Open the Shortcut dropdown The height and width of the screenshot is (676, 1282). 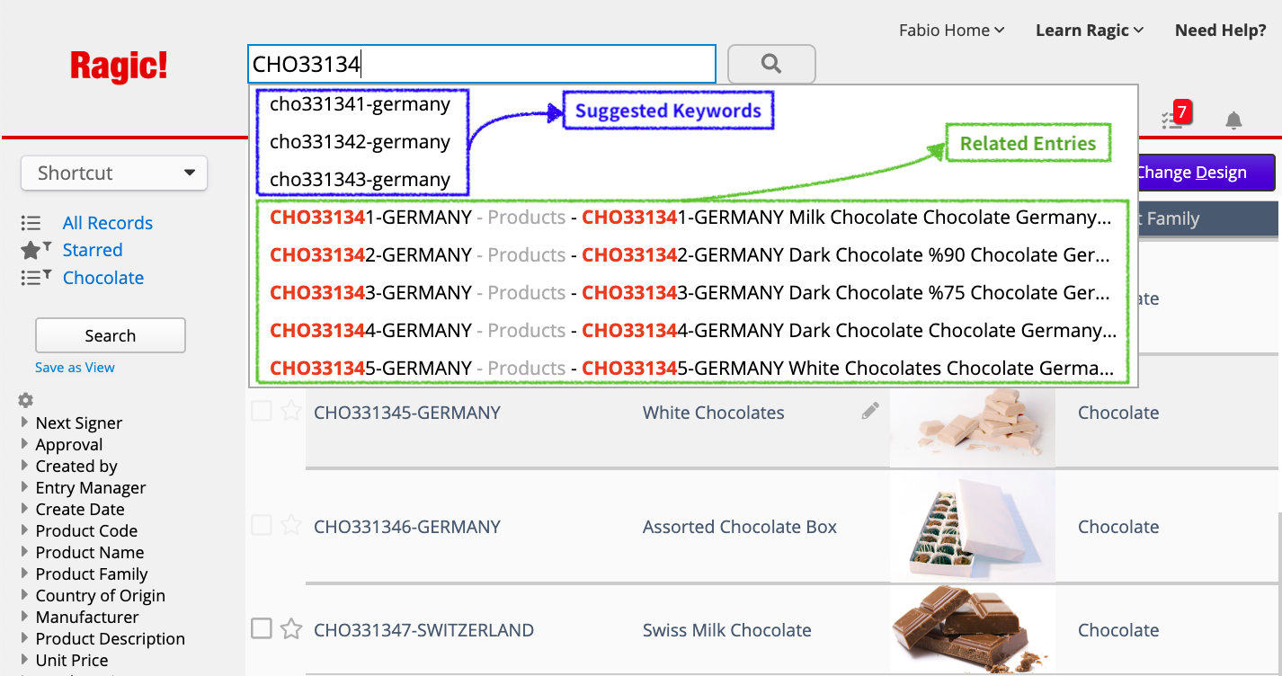tap(114, 173)
